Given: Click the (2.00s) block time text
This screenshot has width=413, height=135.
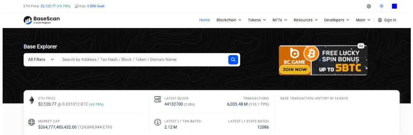Looking at the screenshot, I should (190, 104).
